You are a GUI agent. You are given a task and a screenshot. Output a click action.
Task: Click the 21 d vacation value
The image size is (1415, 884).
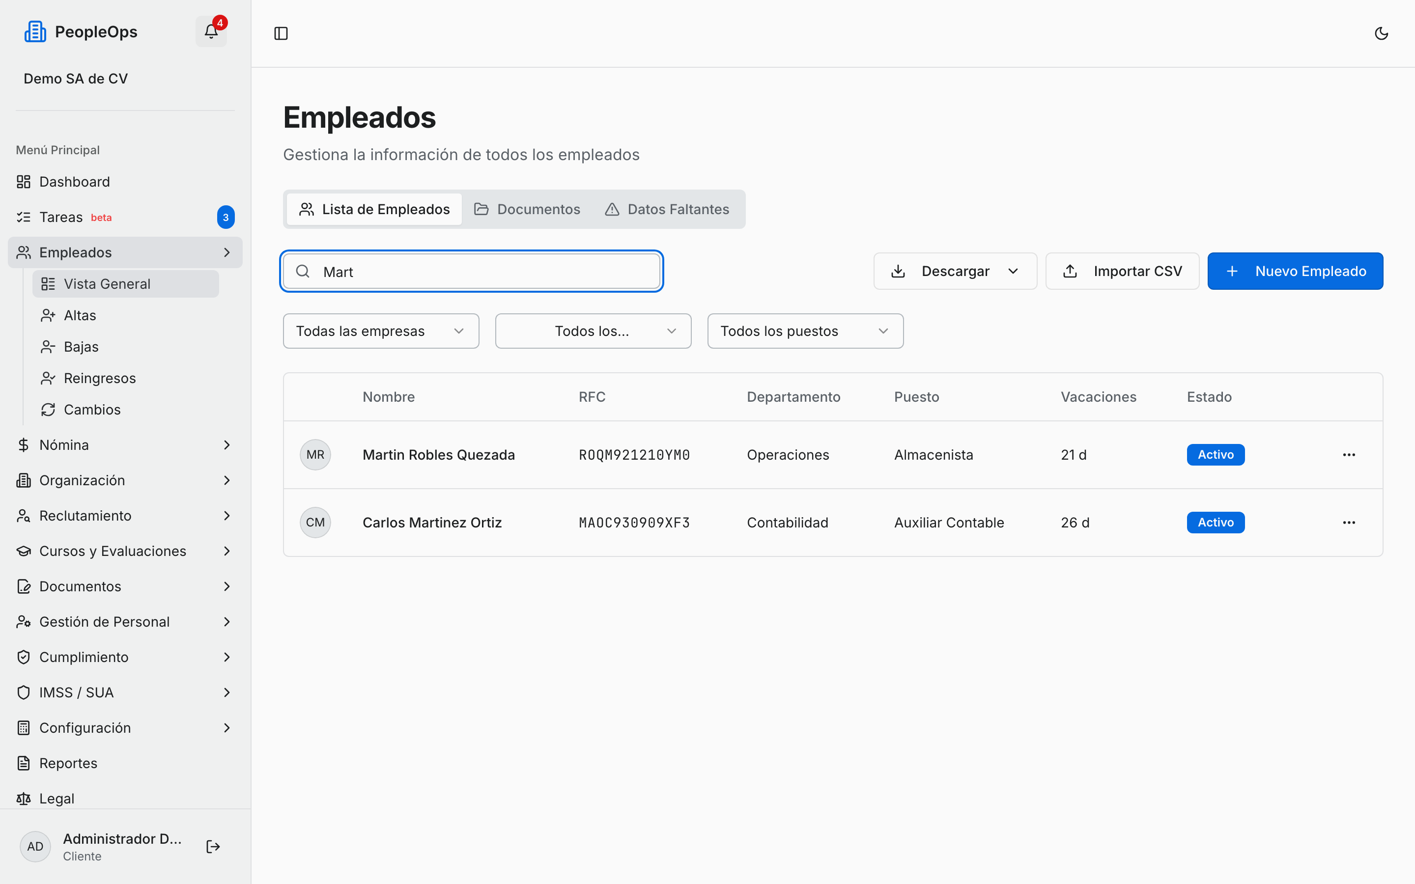pyautogui.click(x=1074, y=455)
